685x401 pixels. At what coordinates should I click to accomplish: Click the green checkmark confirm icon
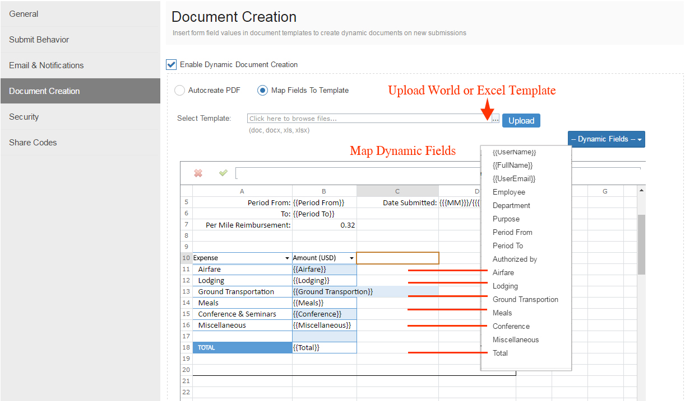click(223, 173)
